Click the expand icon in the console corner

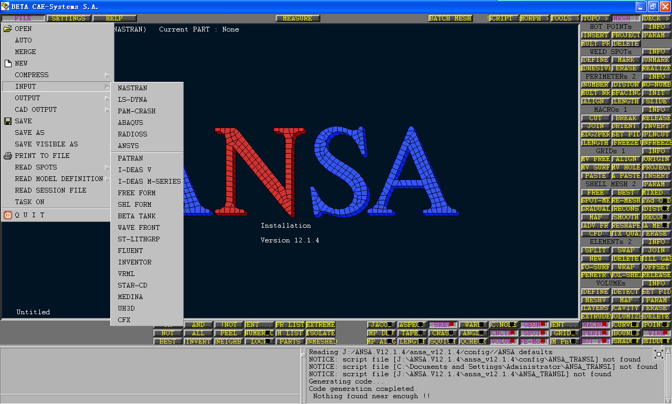(658, 354)
